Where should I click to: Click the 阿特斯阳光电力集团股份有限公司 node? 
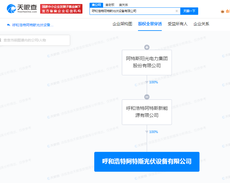coord(147,62)
